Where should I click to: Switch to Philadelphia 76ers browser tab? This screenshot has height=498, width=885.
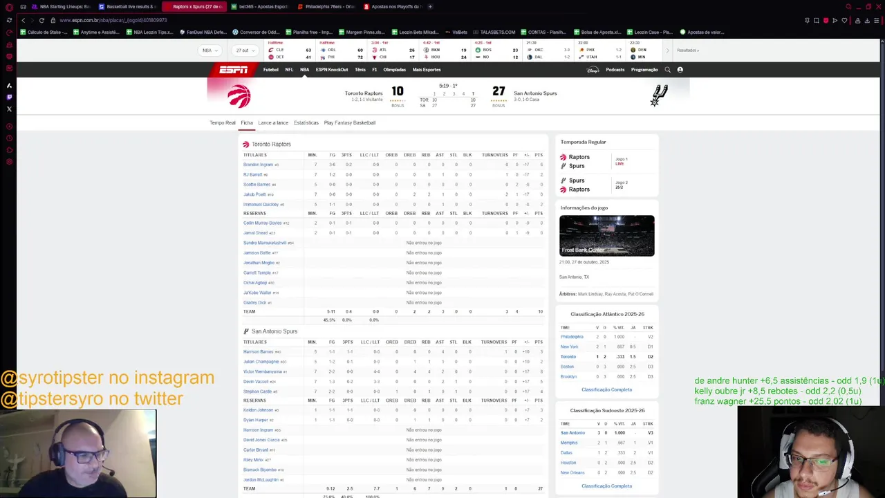pos(326,7)
